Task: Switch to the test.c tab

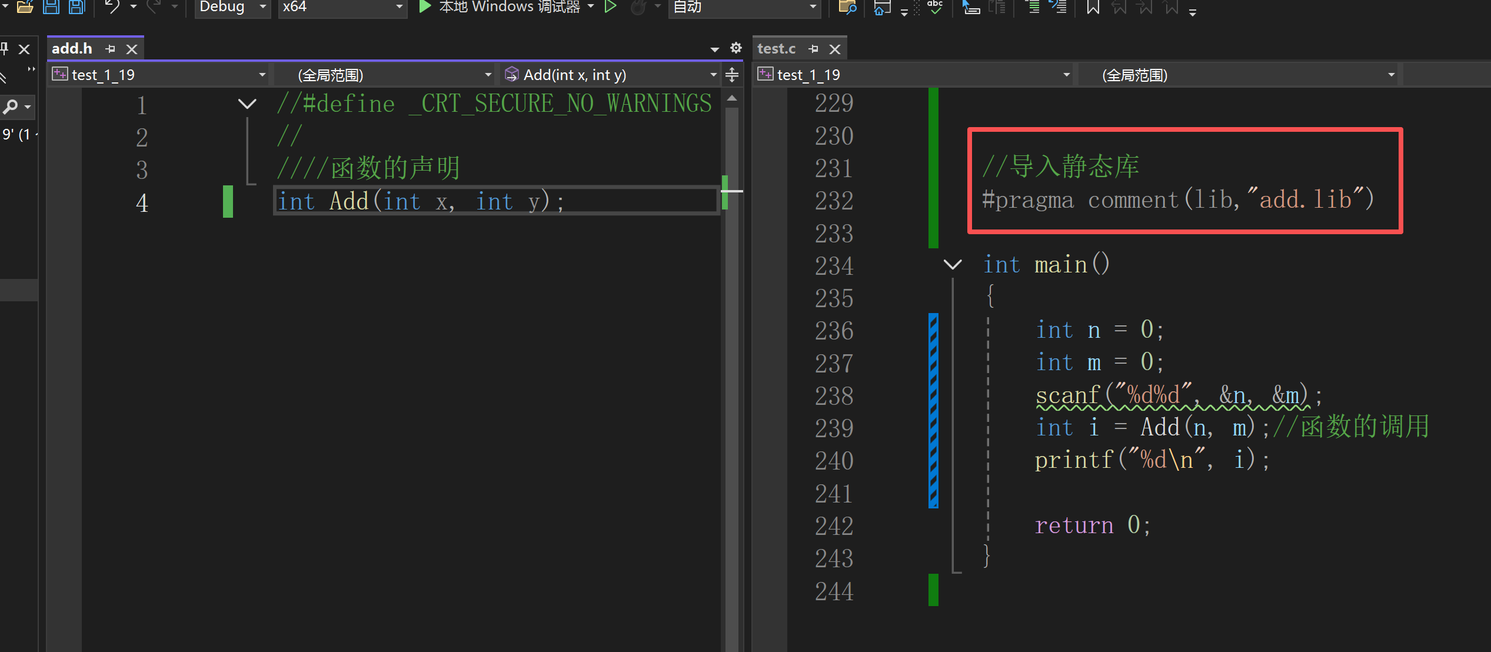Action: pos(776,48)
